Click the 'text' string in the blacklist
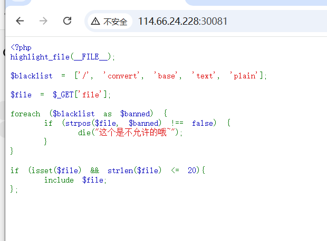Screen dimensions: 327x241 pos(205,76)
